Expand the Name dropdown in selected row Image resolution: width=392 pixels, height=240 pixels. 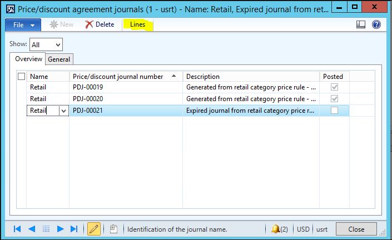point(63,111)
